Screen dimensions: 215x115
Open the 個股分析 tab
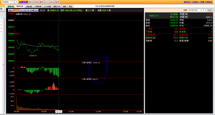[57, 7]
